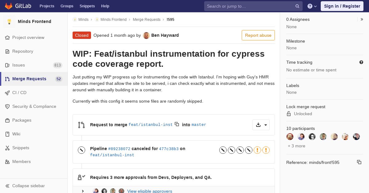Click View eligible approvers link

tap(150, 191)
